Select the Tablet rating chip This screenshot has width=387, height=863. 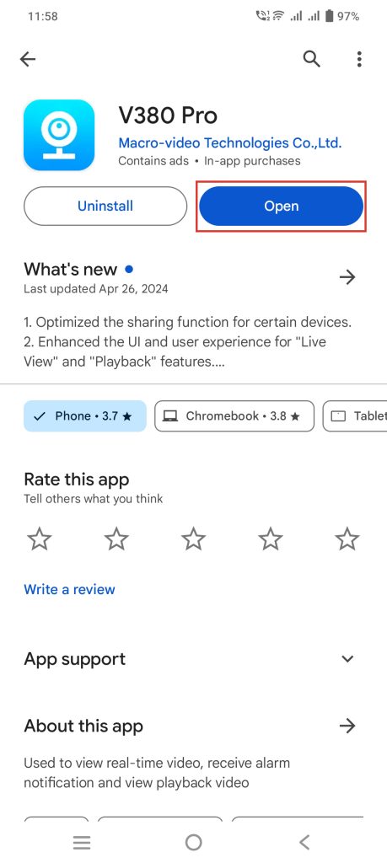[x=355, y=416]
